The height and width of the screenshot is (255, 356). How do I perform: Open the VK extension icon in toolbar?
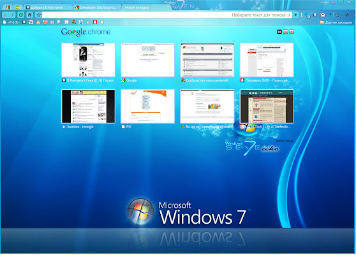pos(315,15)
